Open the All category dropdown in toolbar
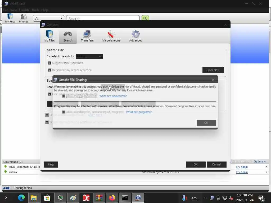This screenshot has height=203, width=271. (49, 19)
